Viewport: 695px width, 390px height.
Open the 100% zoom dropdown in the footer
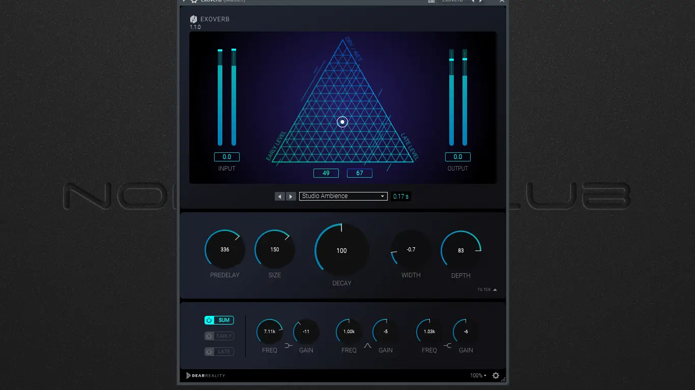click(477, 375)
